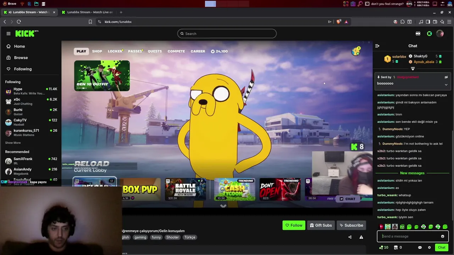Screen dimensions: 454x255
Task: Open SamXFrank recommended channel
Action: click(x=31, y=161)
